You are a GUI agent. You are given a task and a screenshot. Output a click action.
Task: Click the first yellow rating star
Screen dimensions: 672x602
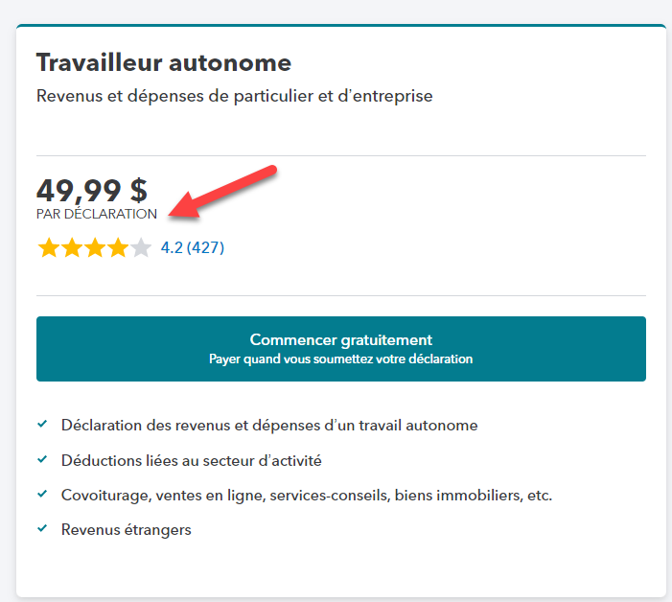[x=48, y=248]
